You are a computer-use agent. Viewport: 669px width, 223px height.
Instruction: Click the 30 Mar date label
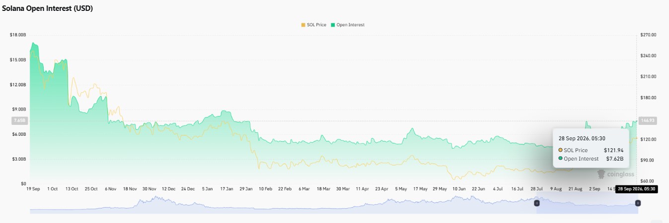343,189
